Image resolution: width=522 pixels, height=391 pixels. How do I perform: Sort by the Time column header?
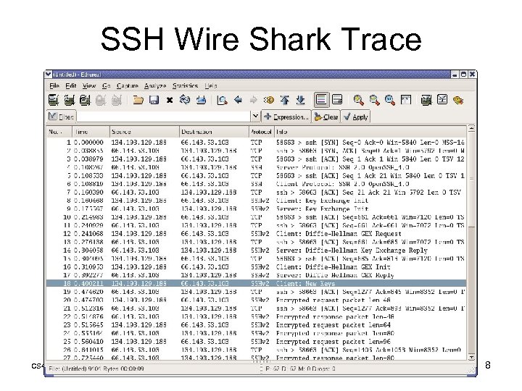[x=91, y=132]
